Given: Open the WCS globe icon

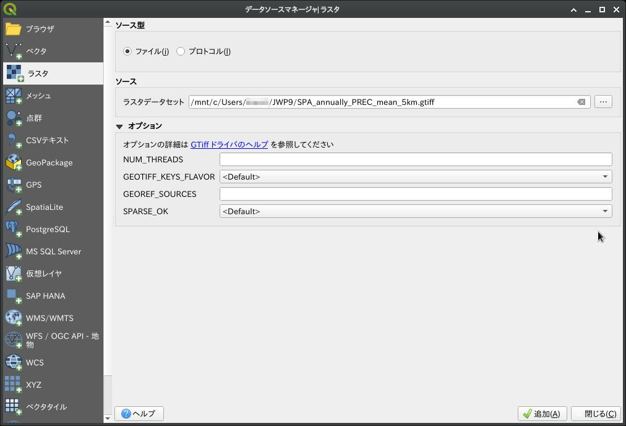Looking at the screenshot, I should tap(14, 362).
